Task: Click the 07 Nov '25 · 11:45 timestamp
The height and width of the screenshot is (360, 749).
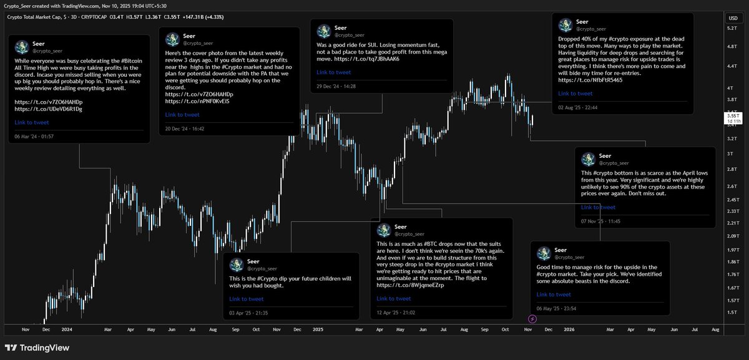Action: pyautogui.click(x=600, y=221)
